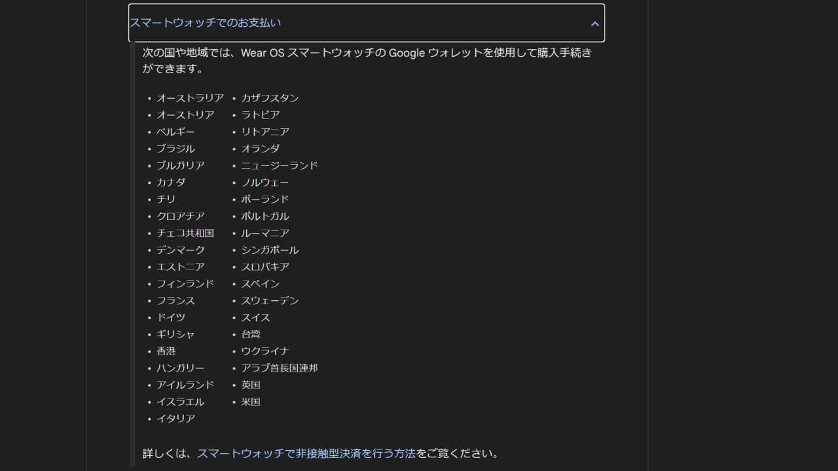This screenshot has width=838, height=471.
Task: Select シンガポール from the list
Action: pyautogui.click(x=270, y=250)
